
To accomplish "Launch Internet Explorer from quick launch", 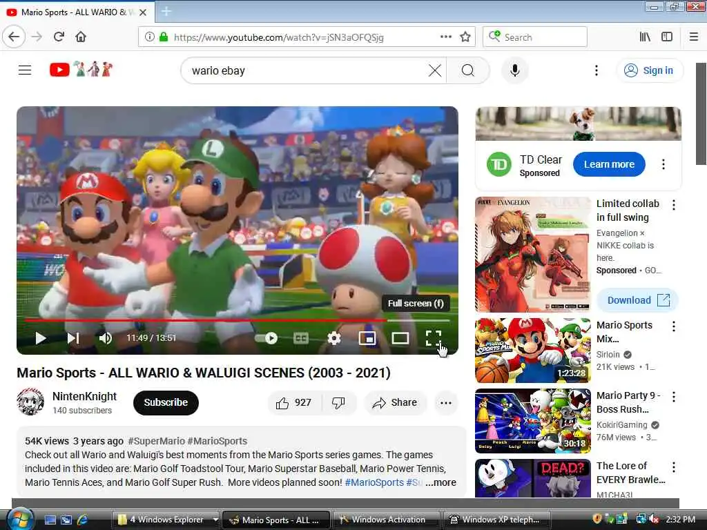I will pyautogui.click(x=83, y=520).
